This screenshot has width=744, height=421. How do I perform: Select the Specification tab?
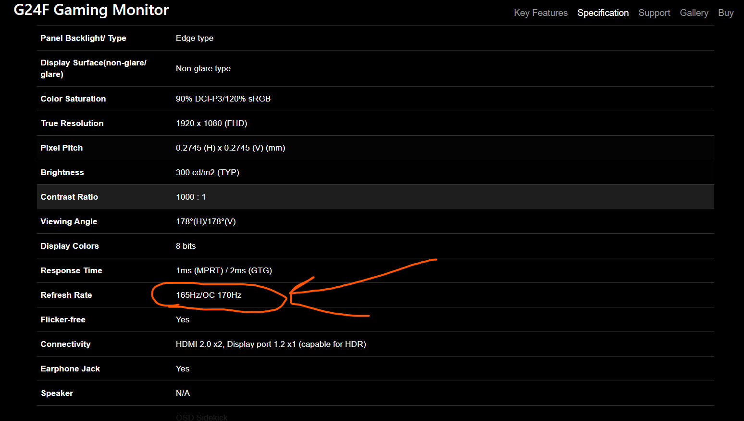pyautogui.click(x=603, y=13)
